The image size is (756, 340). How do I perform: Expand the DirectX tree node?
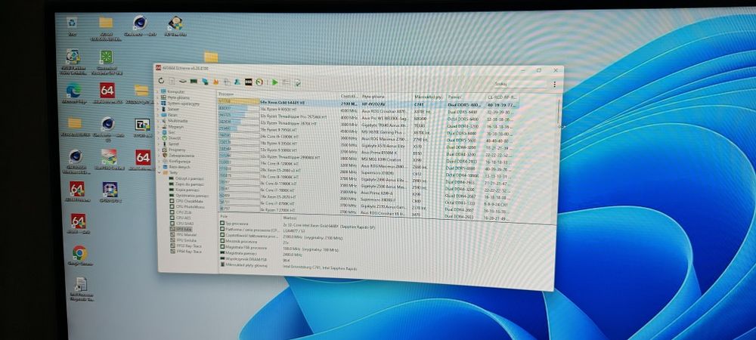point(158,138)
